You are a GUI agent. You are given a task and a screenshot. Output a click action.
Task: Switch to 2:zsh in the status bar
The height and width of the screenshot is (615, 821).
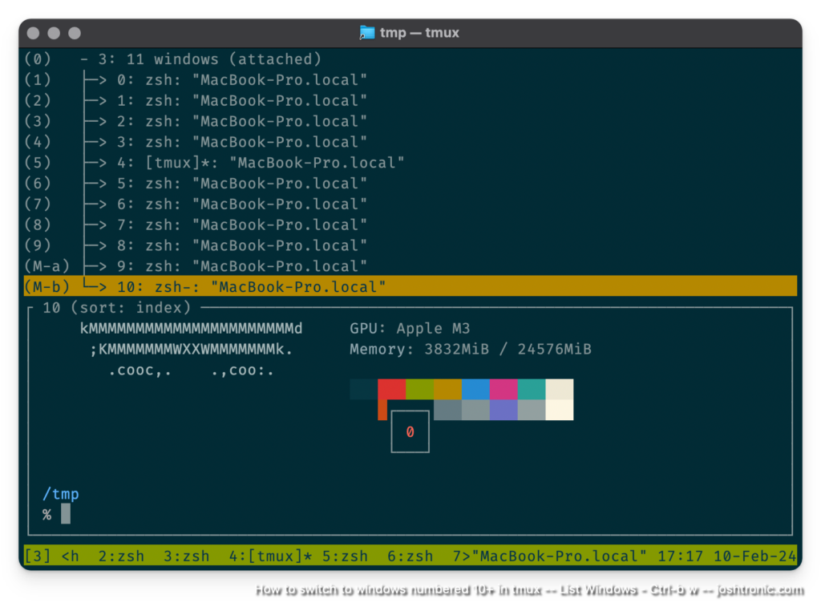[121, 556]
